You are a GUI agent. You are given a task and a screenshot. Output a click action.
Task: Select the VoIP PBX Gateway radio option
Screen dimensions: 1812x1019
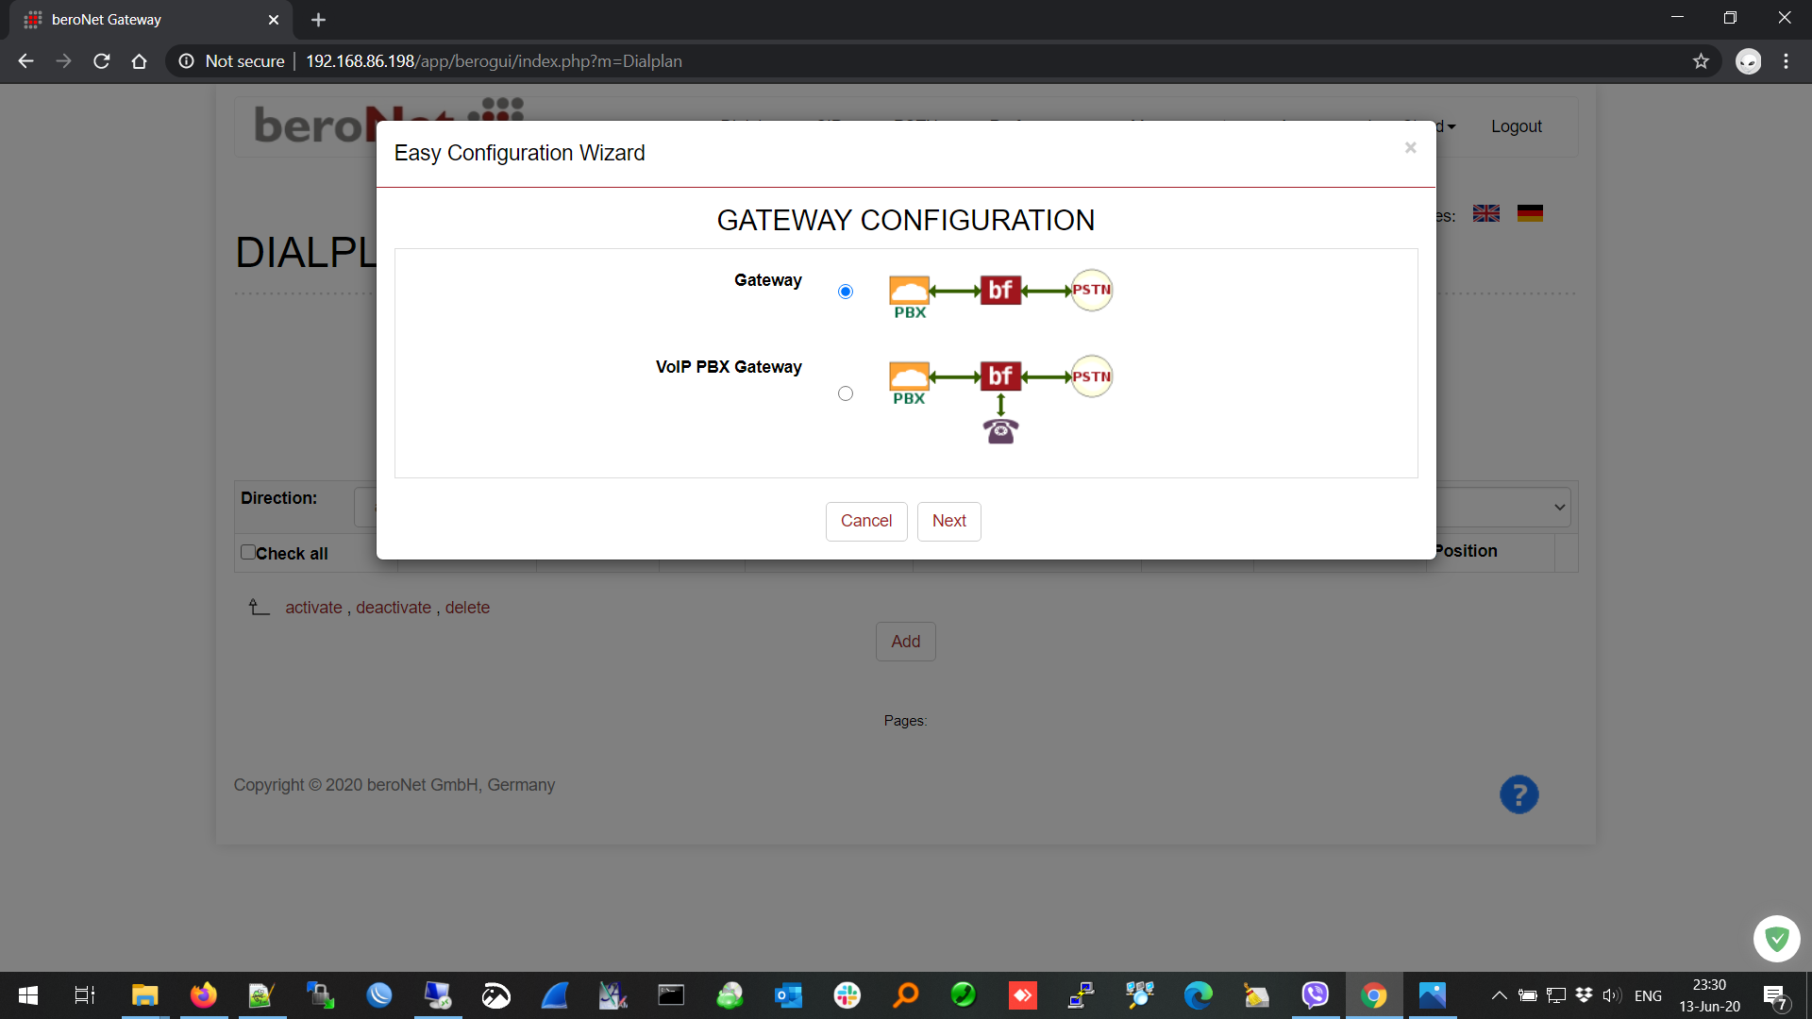(x=846, y=393)
